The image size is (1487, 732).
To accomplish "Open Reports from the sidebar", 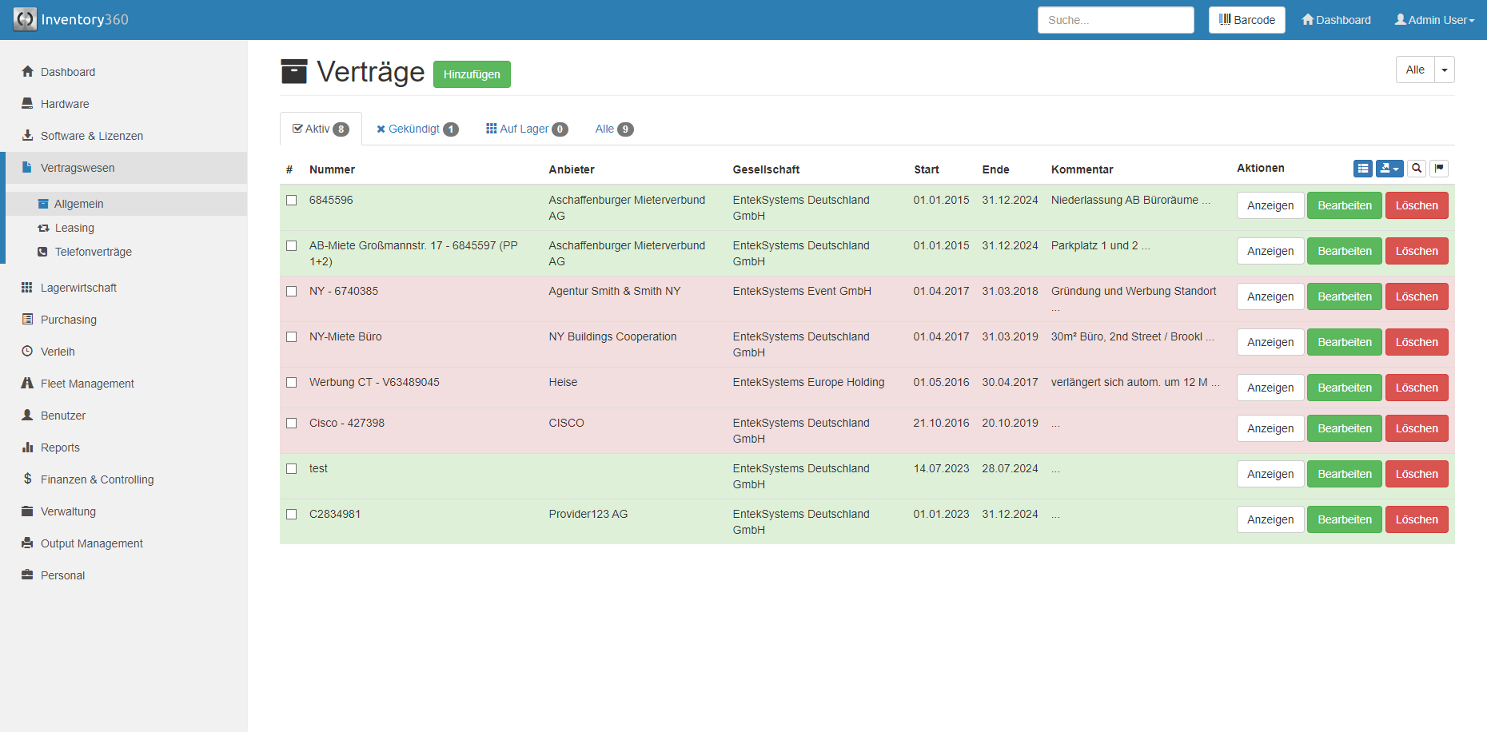I will 60,448.
